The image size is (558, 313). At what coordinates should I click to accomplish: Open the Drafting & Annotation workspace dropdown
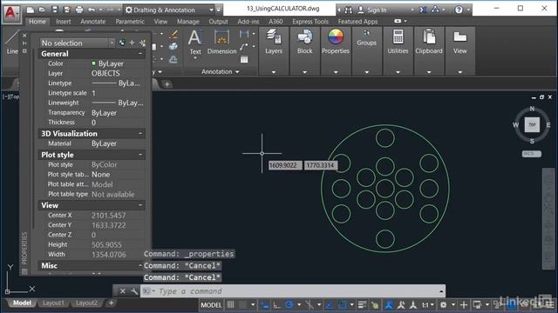pyautogui.click(x=168, y=10)
